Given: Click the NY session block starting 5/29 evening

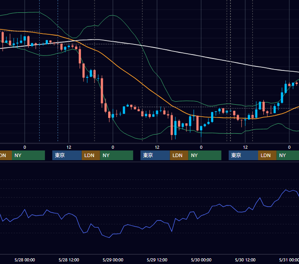Looking at the screenshot, I should [205, 155].
